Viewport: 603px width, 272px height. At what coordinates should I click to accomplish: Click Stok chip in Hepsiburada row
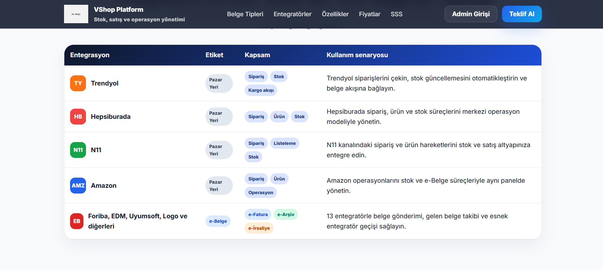[299, 117]
